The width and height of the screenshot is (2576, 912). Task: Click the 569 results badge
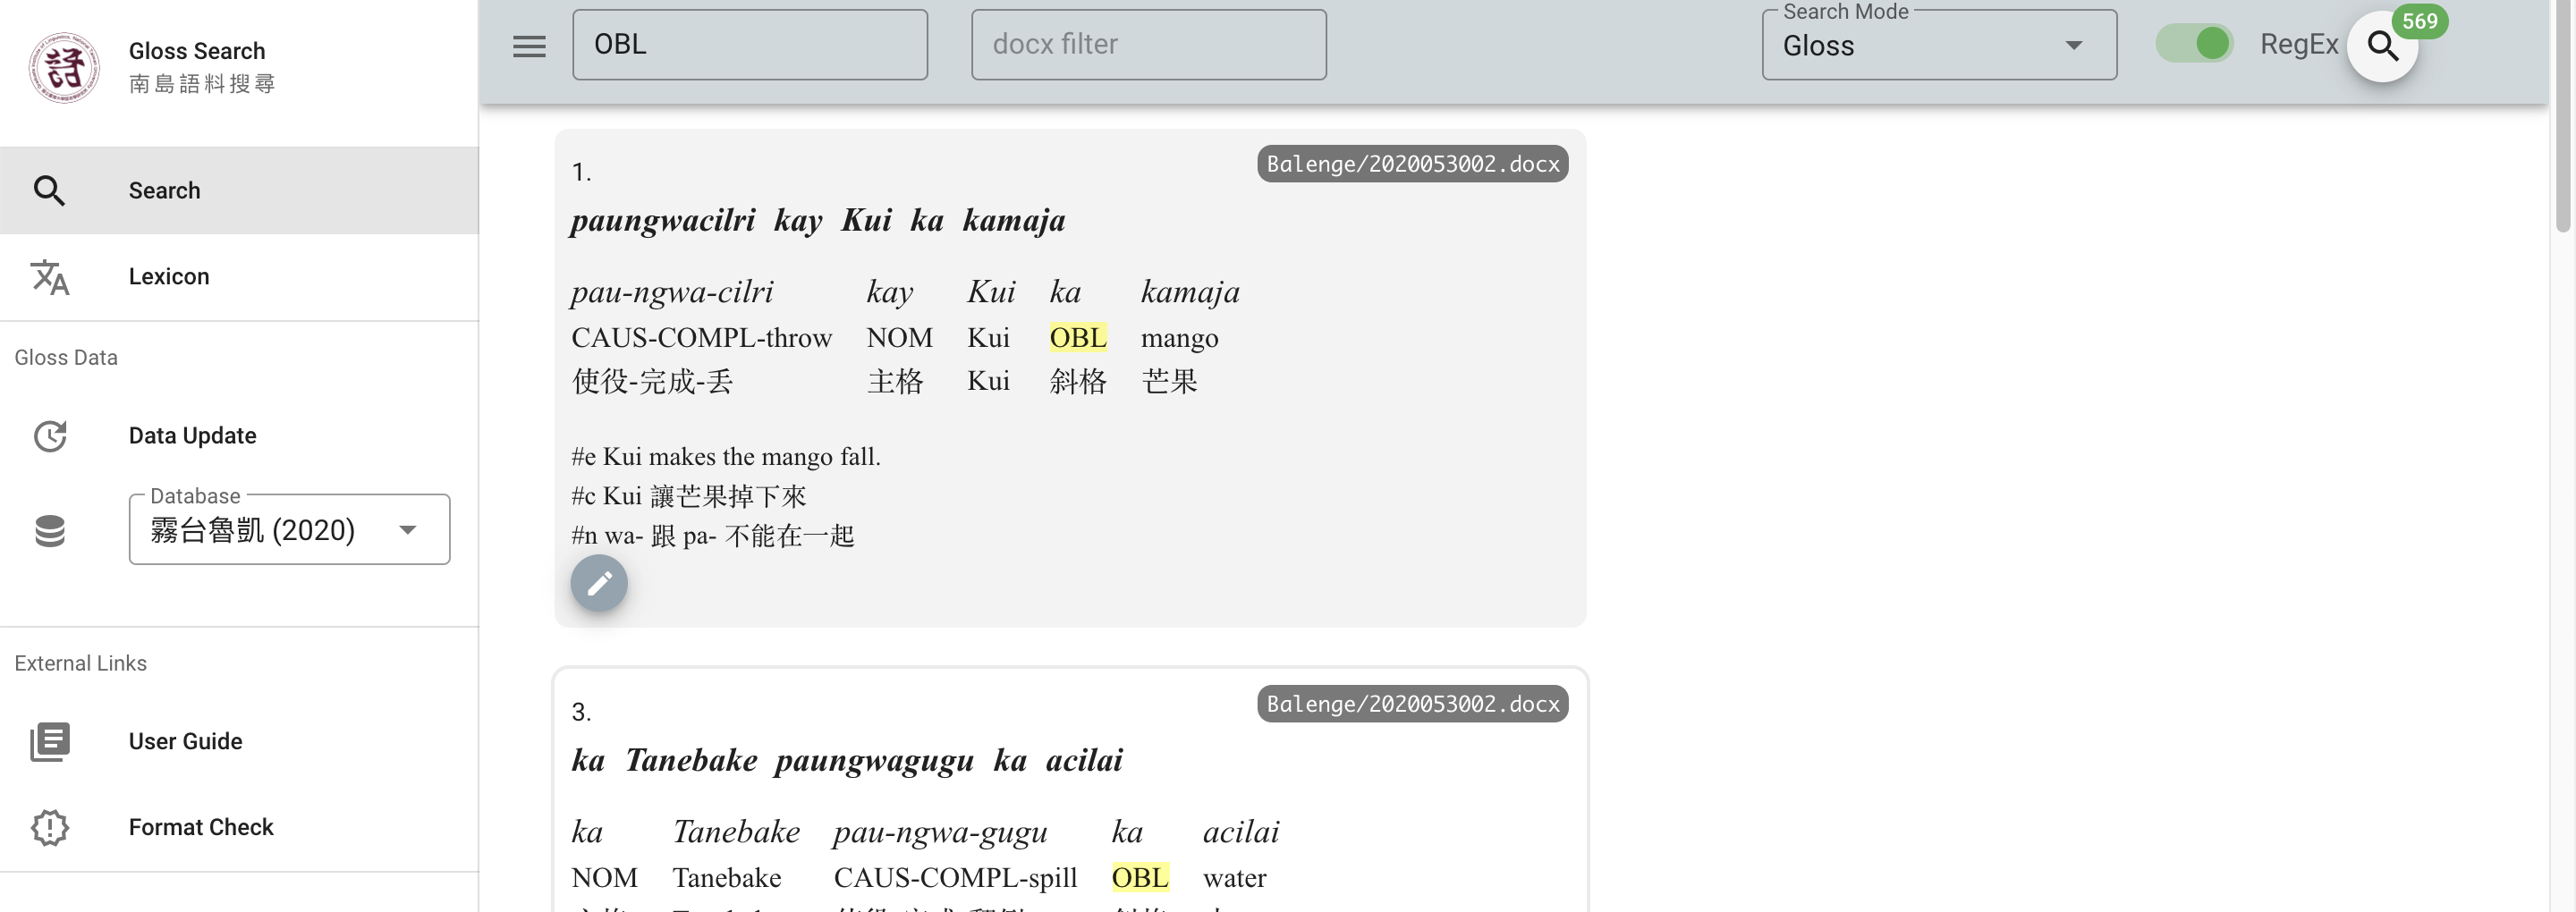click(2419, 21)
